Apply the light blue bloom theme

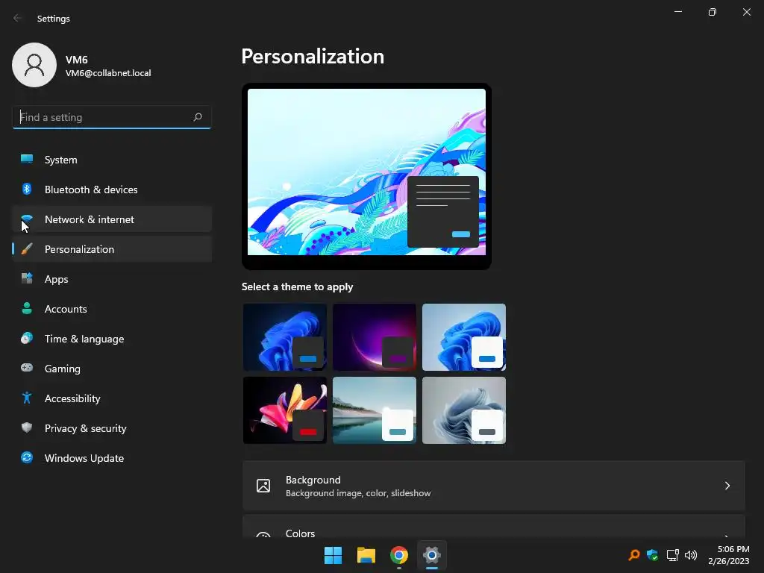click(464, 337)
